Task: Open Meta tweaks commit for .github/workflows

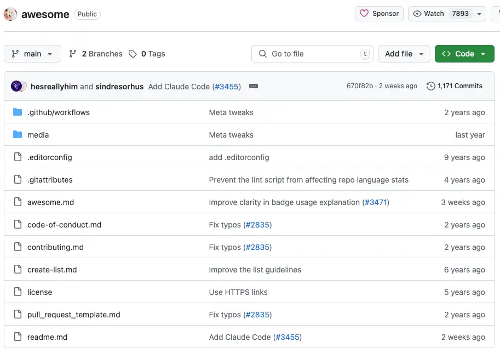Action: pos(231,112)
